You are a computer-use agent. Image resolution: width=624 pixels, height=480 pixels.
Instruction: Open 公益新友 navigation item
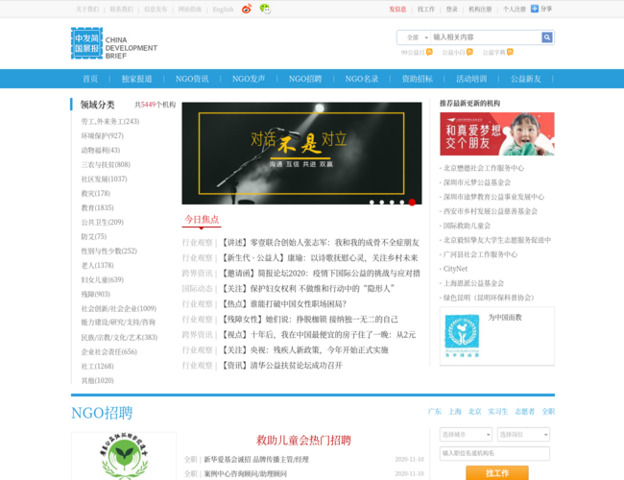click(526, 79)
